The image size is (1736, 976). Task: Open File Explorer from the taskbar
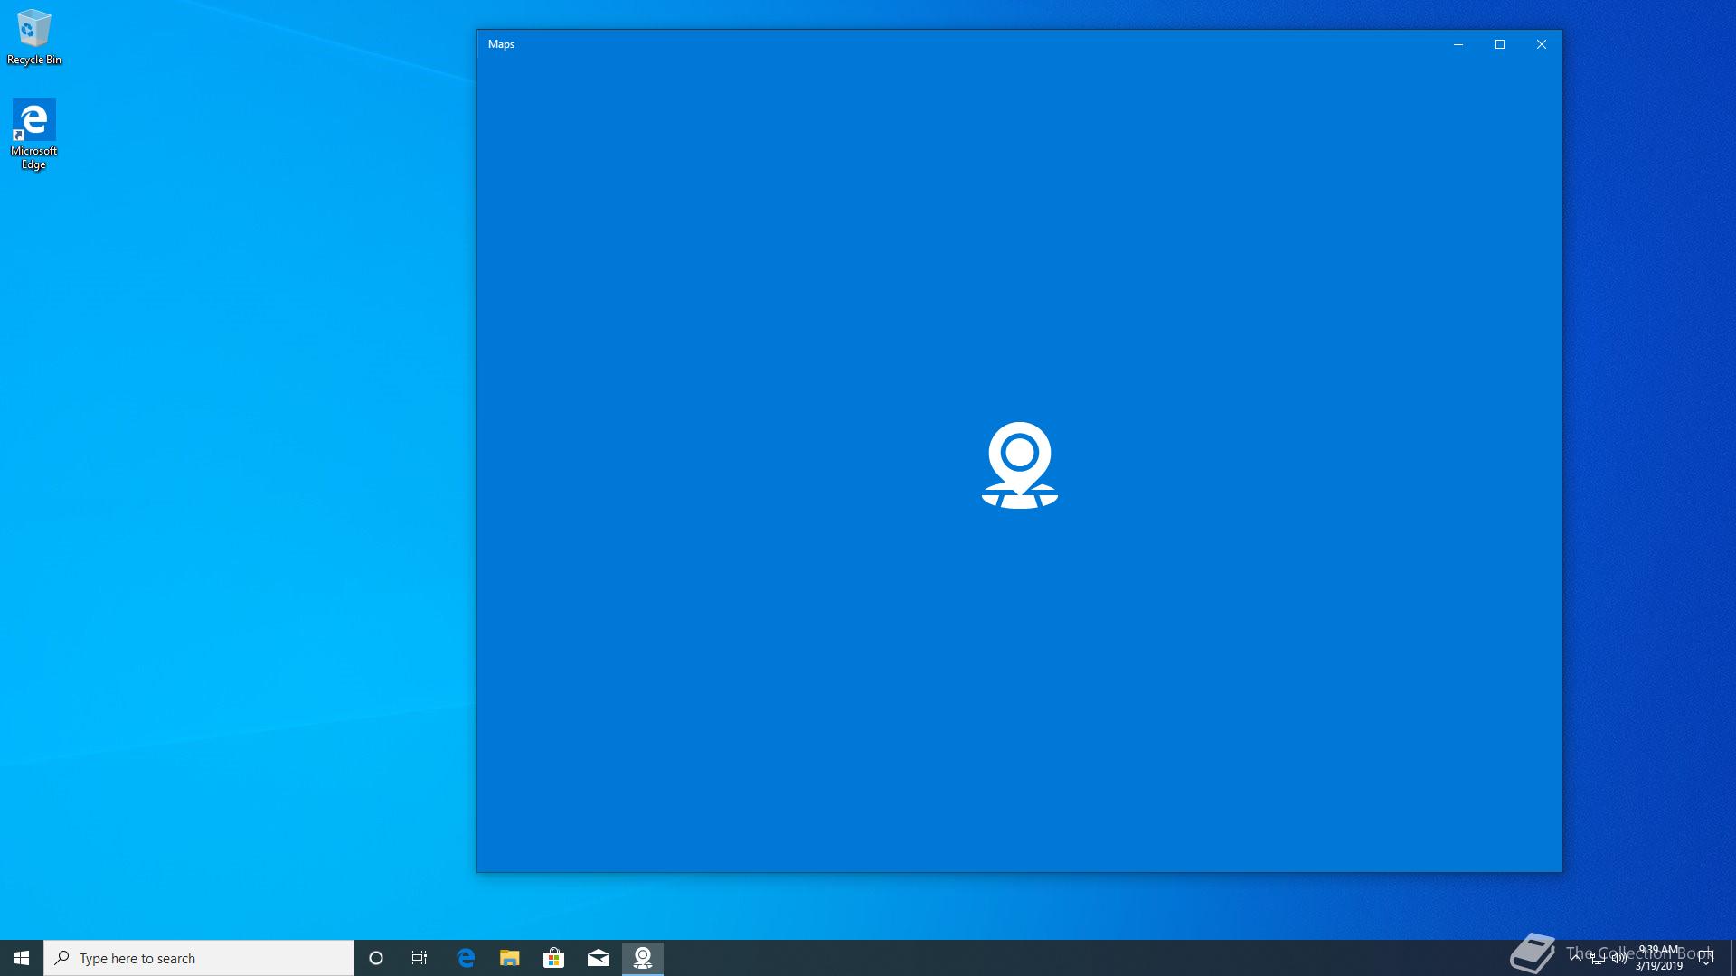510,958
